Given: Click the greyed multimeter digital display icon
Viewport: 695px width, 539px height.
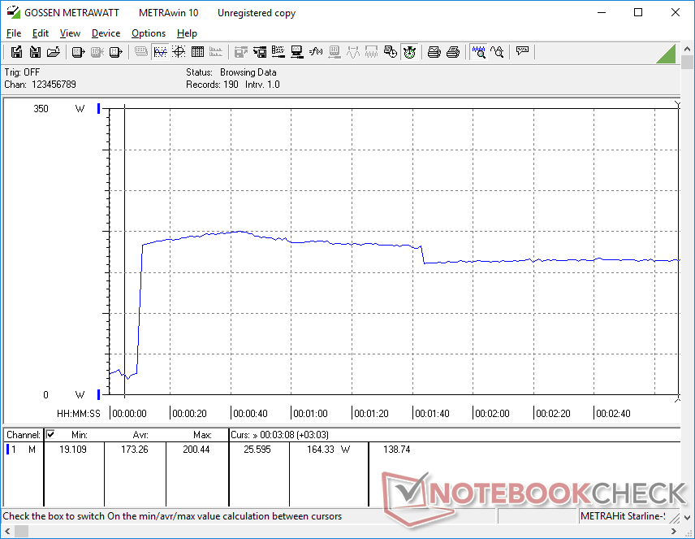Looking at the screenshot, I should tap(141, 52).
